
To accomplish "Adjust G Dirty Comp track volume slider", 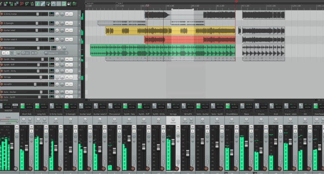I will [37, 14].
